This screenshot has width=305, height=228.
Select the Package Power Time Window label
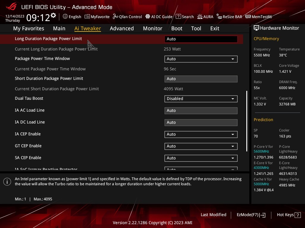[x=42, y=58]
